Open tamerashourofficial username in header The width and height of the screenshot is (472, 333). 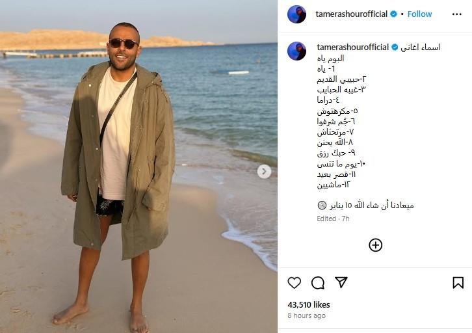(x=351, y=14)
